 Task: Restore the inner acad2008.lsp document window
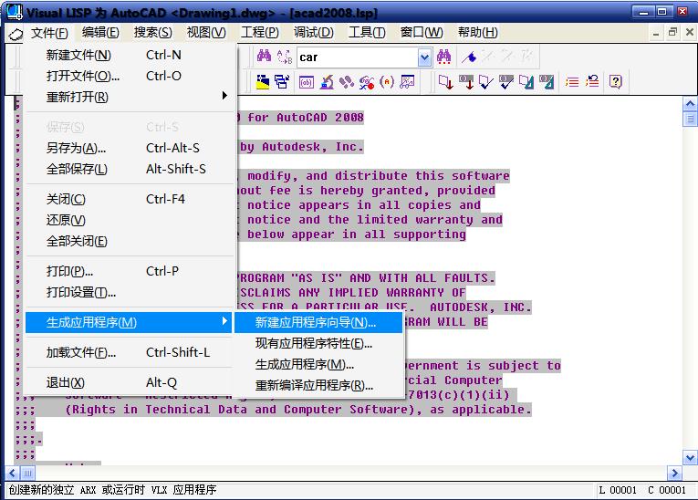[672, 32]
